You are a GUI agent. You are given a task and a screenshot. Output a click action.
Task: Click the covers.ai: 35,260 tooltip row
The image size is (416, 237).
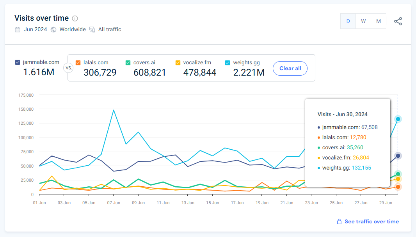[x=340, y=147]
